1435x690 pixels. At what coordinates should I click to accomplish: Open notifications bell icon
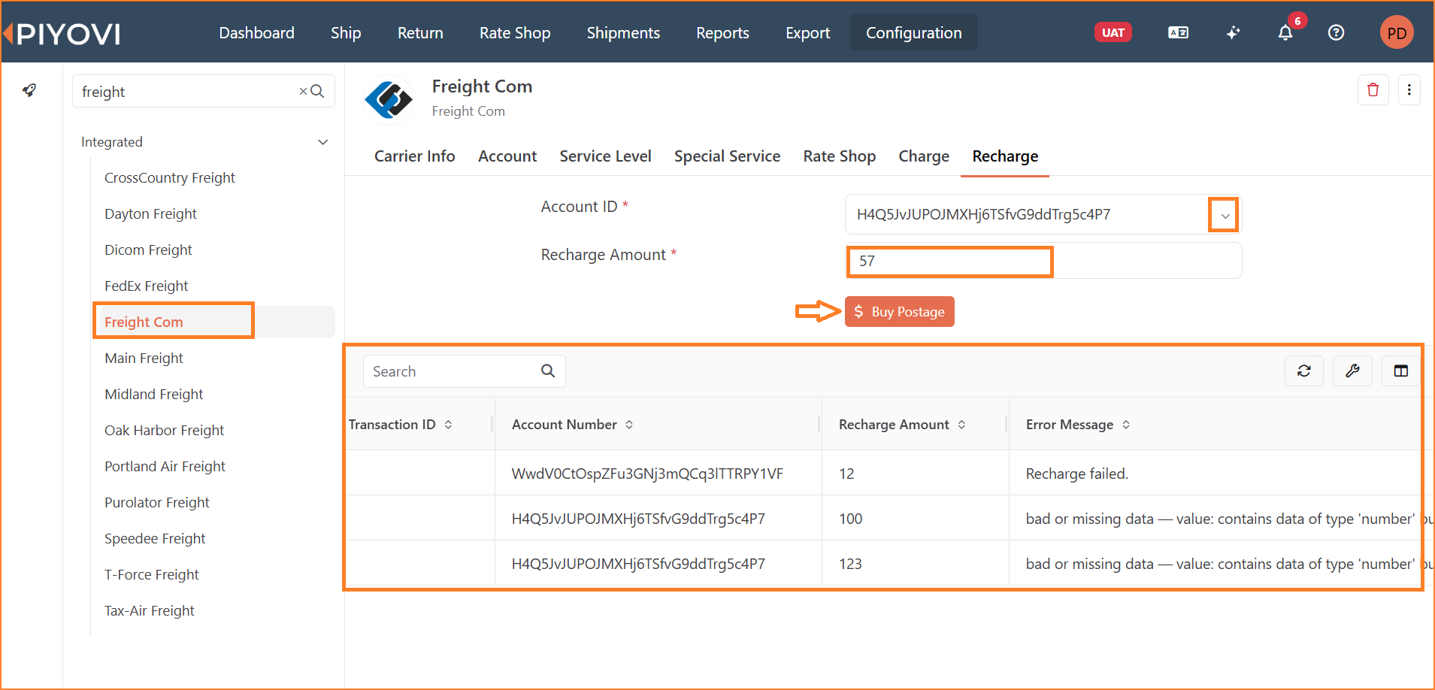click(x=1285, y=33)
